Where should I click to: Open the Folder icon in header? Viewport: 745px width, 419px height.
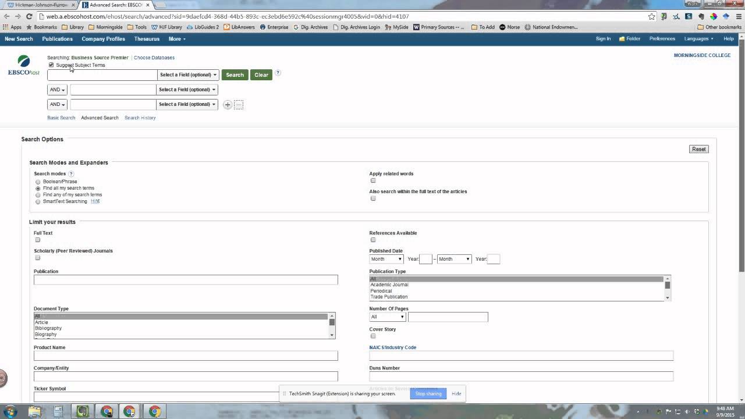629,39
